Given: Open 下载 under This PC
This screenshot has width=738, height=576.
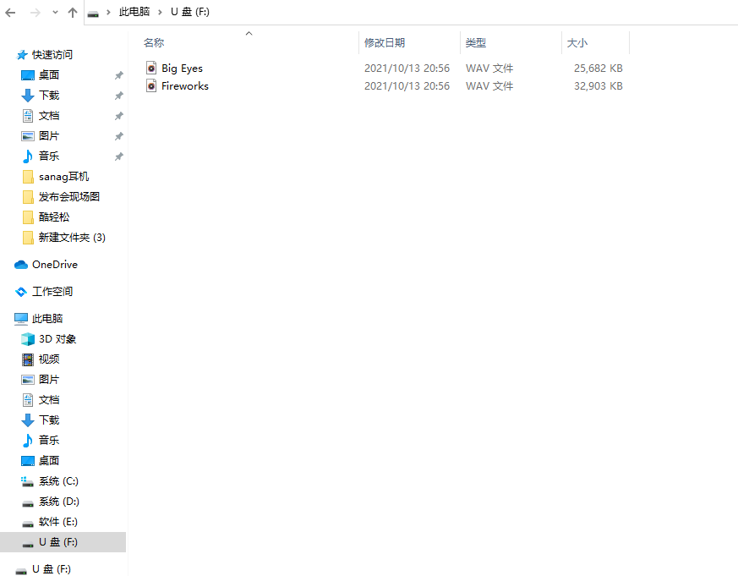Looking at the screenshot, I should point(49,420).
